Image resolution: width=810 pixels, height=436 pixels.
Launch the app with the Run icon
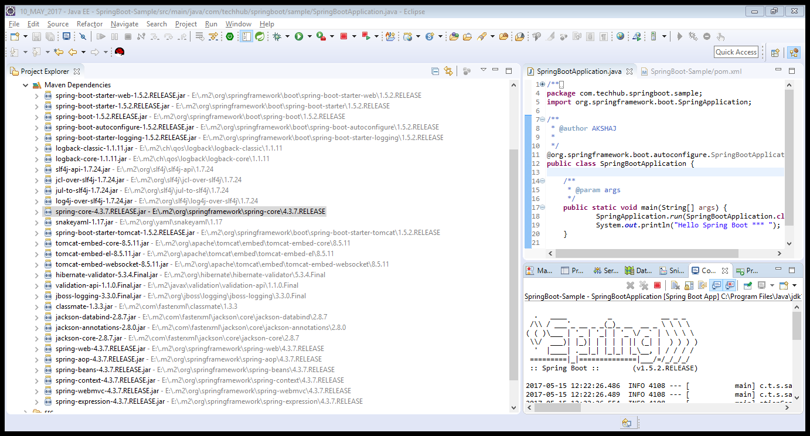pyautogui.click(x=299, y=36)
